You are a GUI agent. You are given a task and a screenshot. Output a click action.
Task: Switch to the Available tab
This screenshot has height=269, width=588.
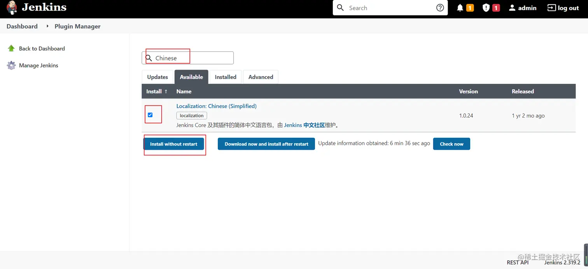pyautogui.click(x=191, y=77)
